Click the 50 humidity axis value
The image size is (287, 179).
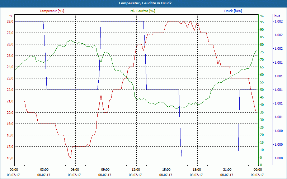(262, 90)
